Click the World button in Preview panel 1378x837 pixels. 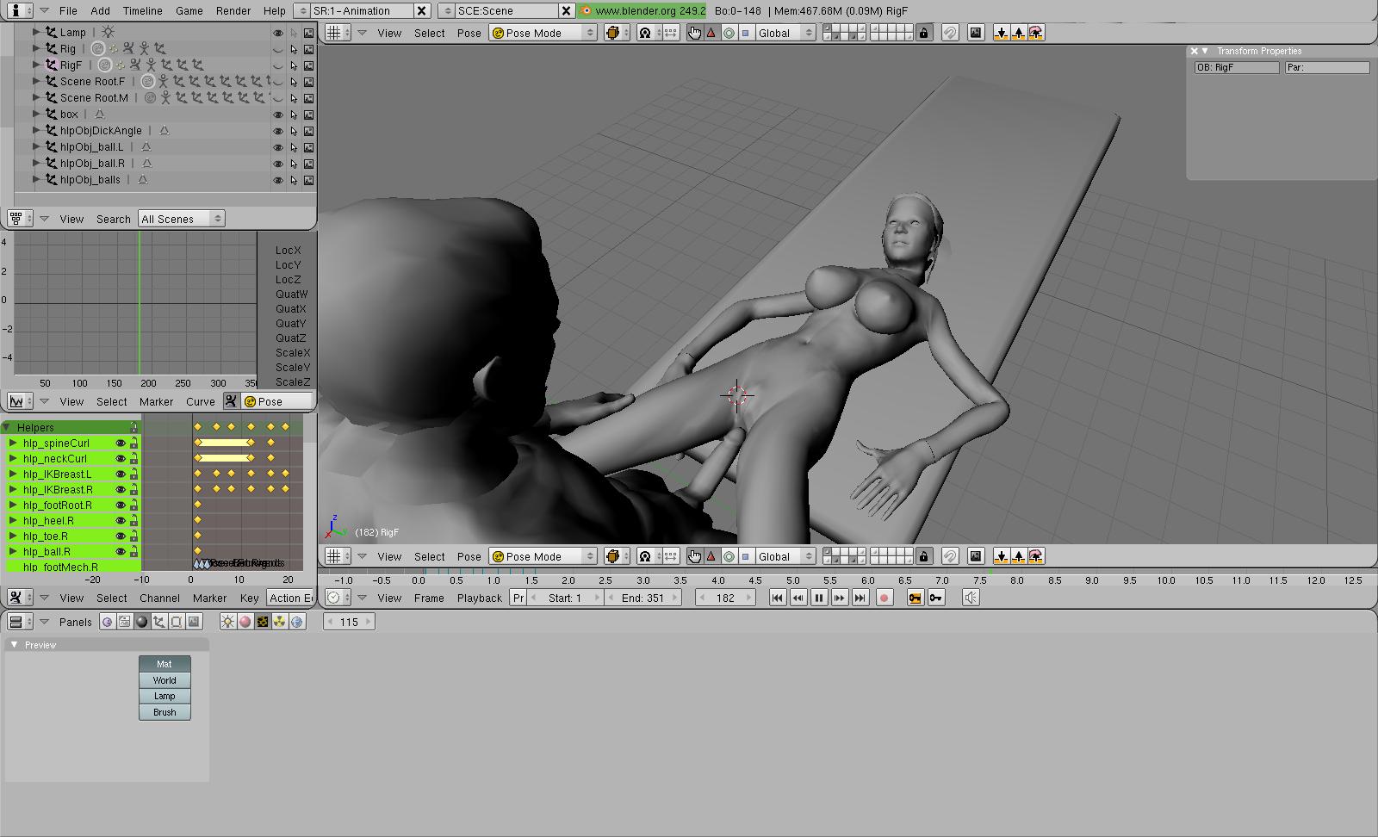(164, 680)
